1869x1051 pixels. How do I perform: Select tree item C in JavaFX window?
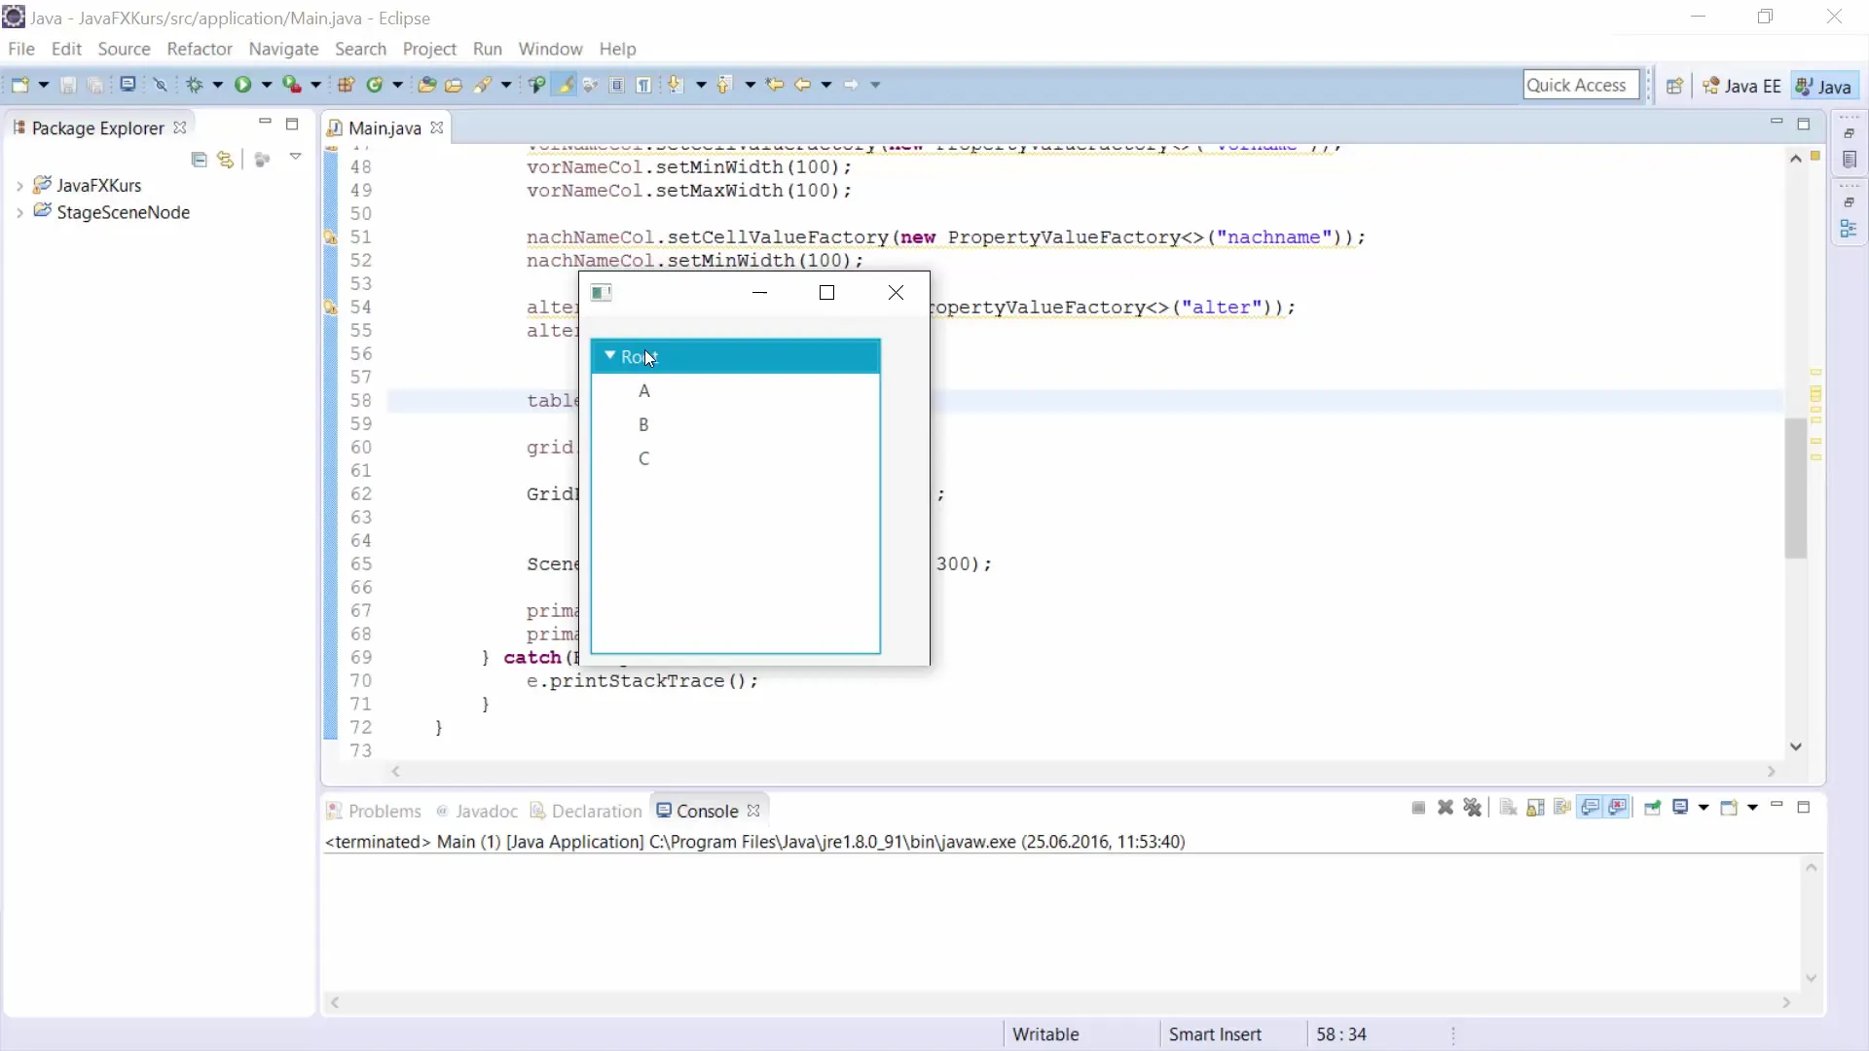tap(736, 459)
